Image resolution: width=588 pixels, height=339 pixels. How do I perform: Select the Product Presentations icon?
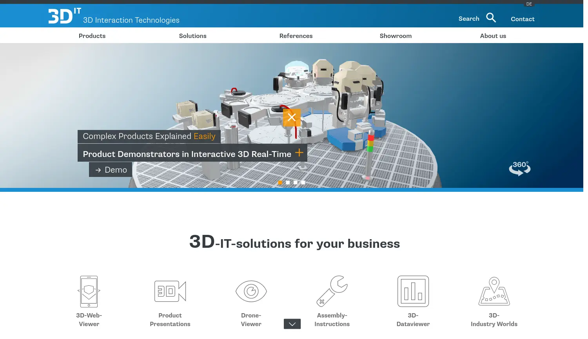(x=170, y=291)
